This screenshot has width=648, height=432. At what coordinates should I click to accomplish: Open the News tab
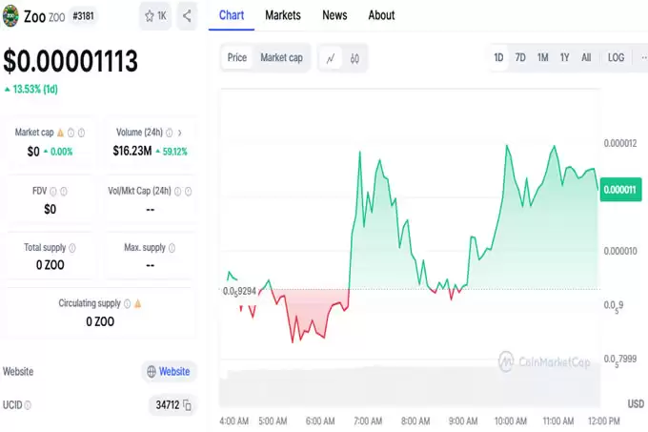pyautogui.click(x=334, y=15)
